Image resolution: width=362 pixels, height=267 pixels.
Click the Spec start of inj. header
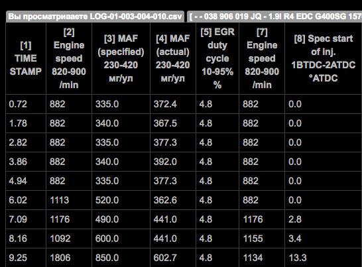pos(324,58)
